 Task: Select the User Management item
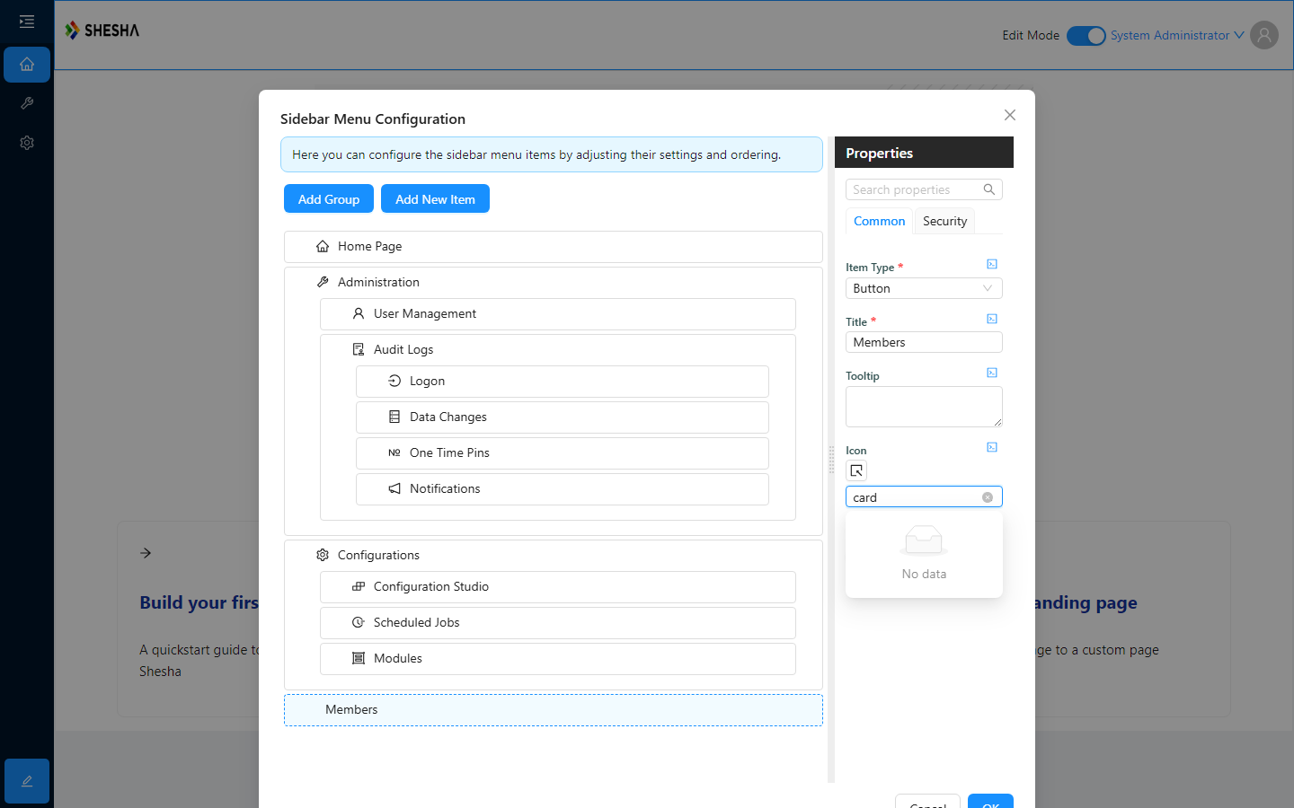558,313
